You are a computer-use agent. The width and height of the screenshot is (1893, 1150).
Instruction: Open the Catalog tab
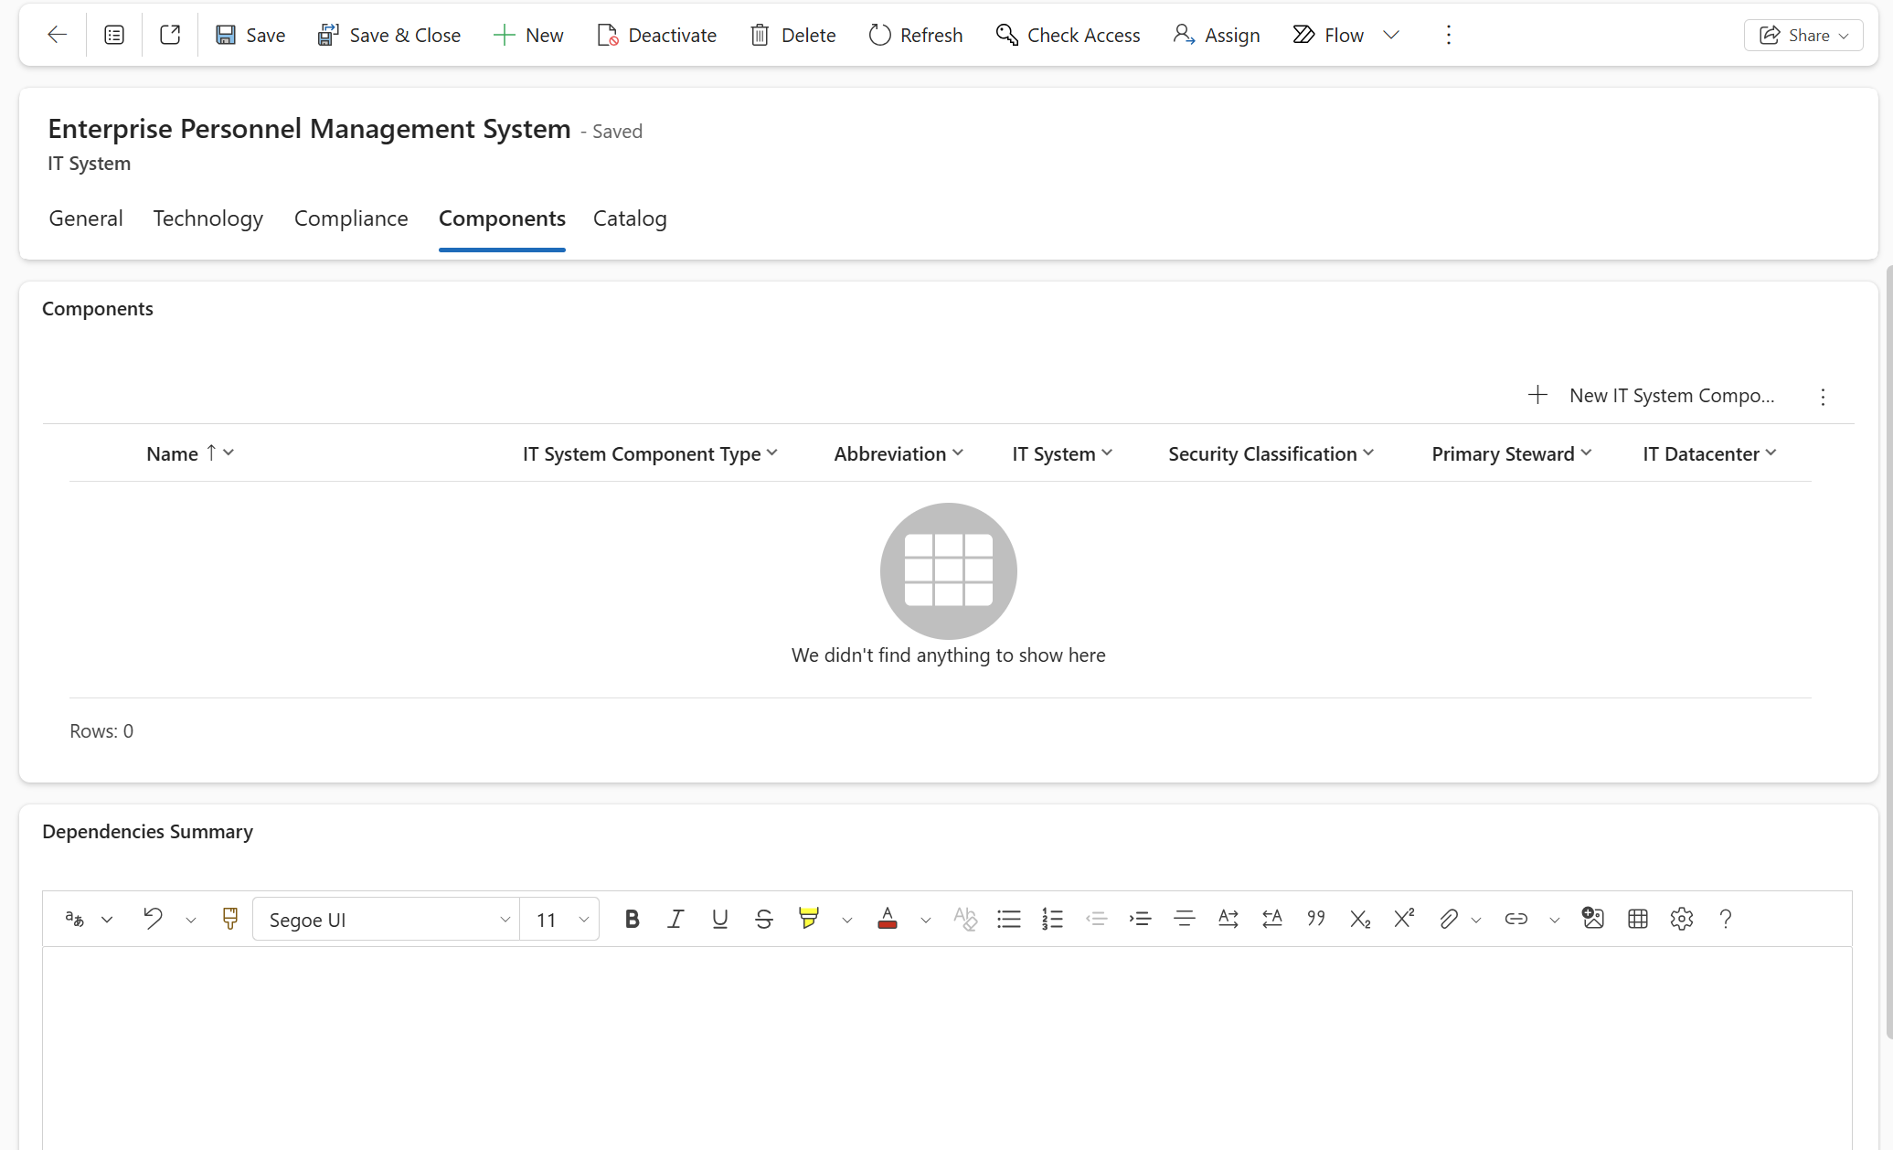pyautogui.click(x=630, y=218)
